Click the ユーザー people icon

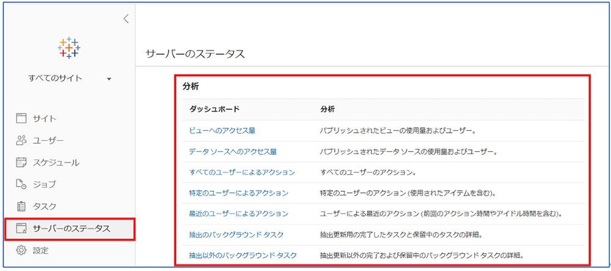coord(21,140)
